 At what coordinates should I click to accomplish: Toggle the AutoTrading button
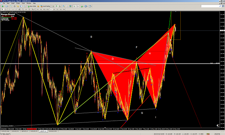pyautogui.click(x=45, y=6)
